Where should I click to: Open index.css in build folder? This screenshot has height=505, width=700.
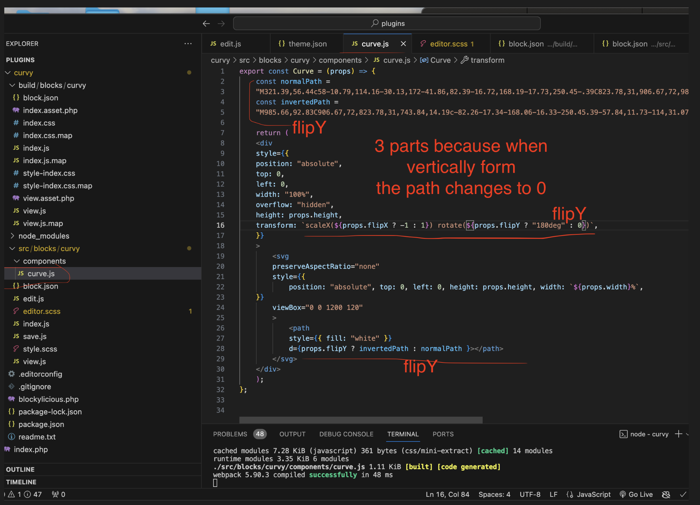tap(39, 123)
